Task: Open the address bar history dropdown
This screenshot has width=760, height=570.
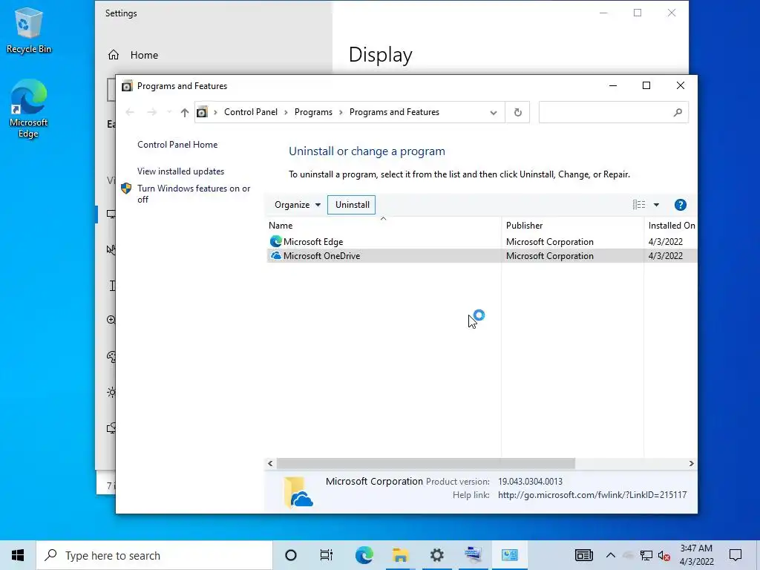Action: click(494, 113)
